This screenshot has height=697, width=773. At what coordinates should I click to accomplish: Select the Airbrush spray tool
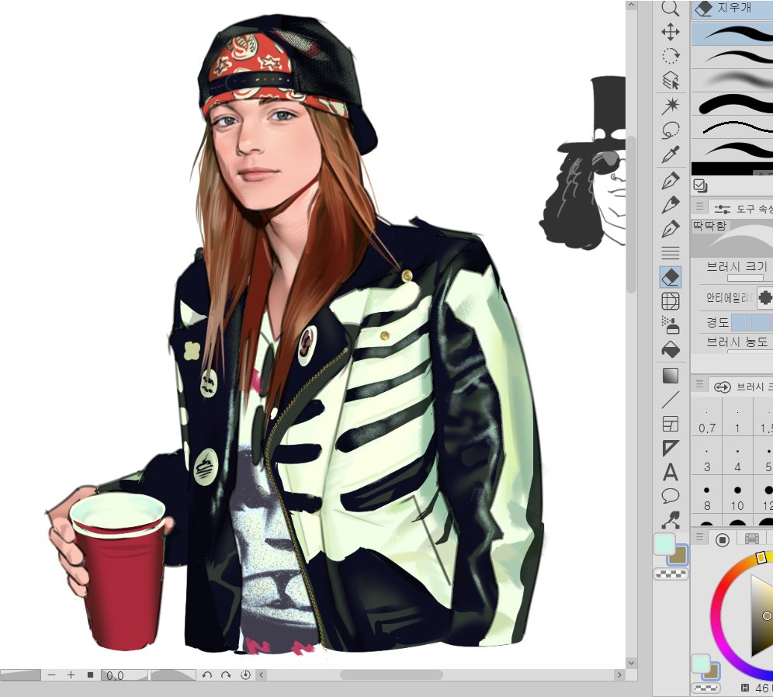(671, 325)
